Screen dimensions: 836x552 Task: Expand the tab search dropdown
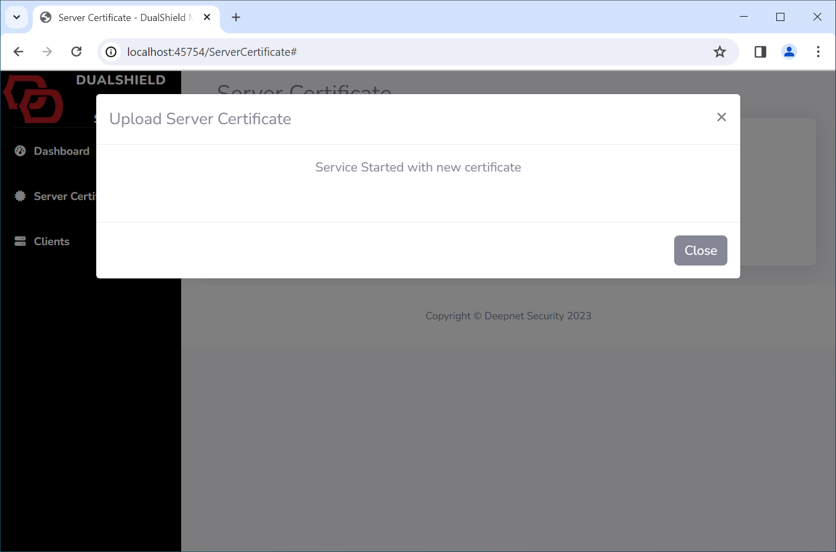(x=17, y=17)
